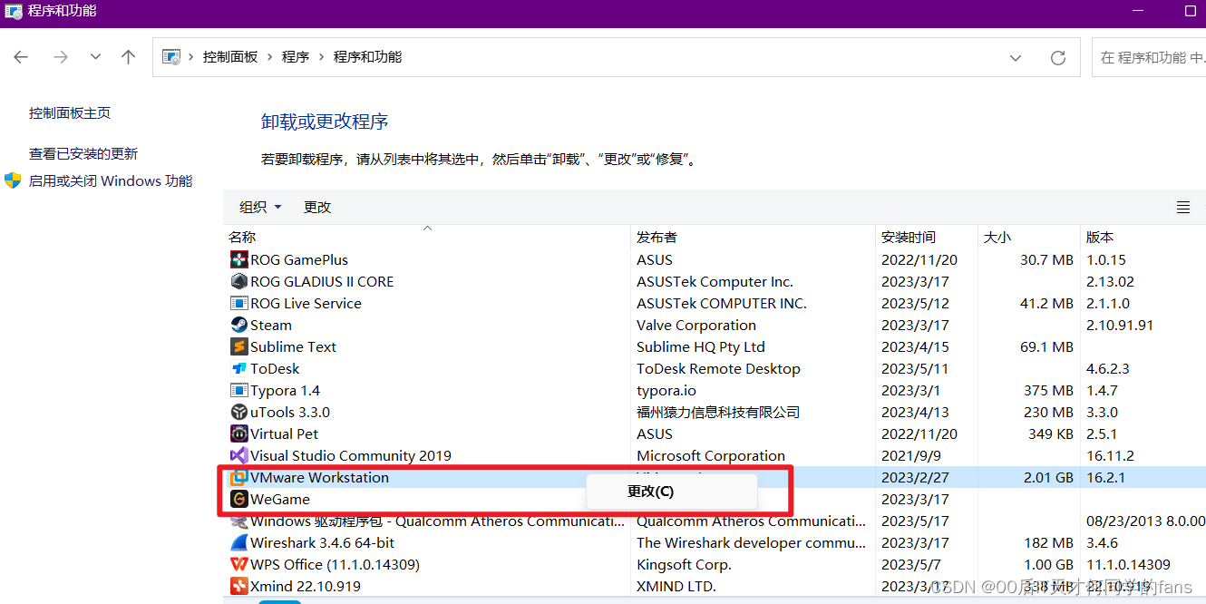Click the 程序 breadcrumb
This screenshot has width=1206, height=604.
coord(296,56)
